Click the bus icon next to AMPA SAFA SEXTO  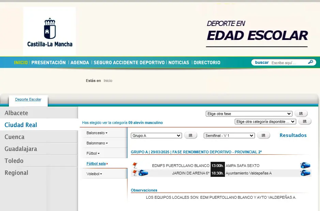tap(305, 166)
